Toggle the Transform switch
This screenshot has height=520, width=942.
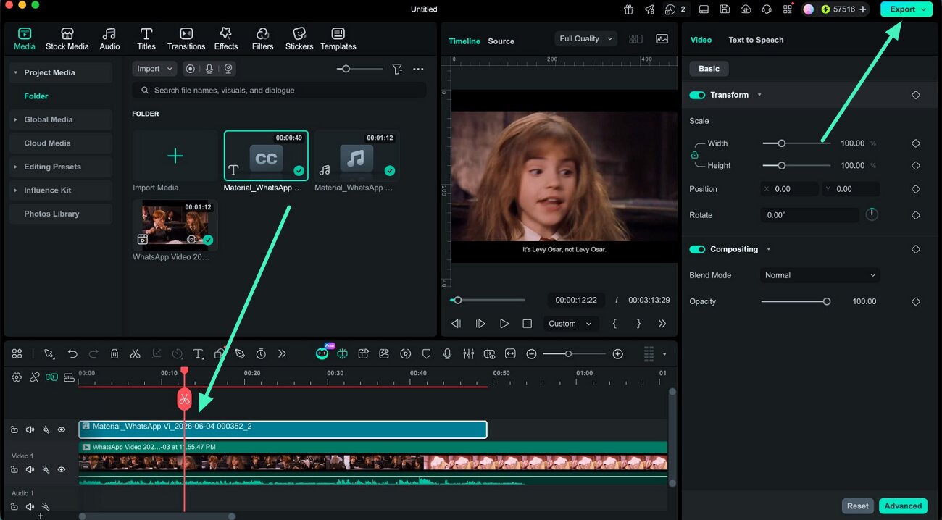pyautogui.click(x=697, y=95)
